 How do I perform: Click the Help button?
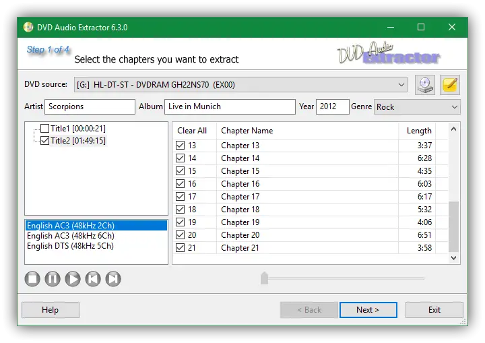pyautogui.click(x=51, y=310)
